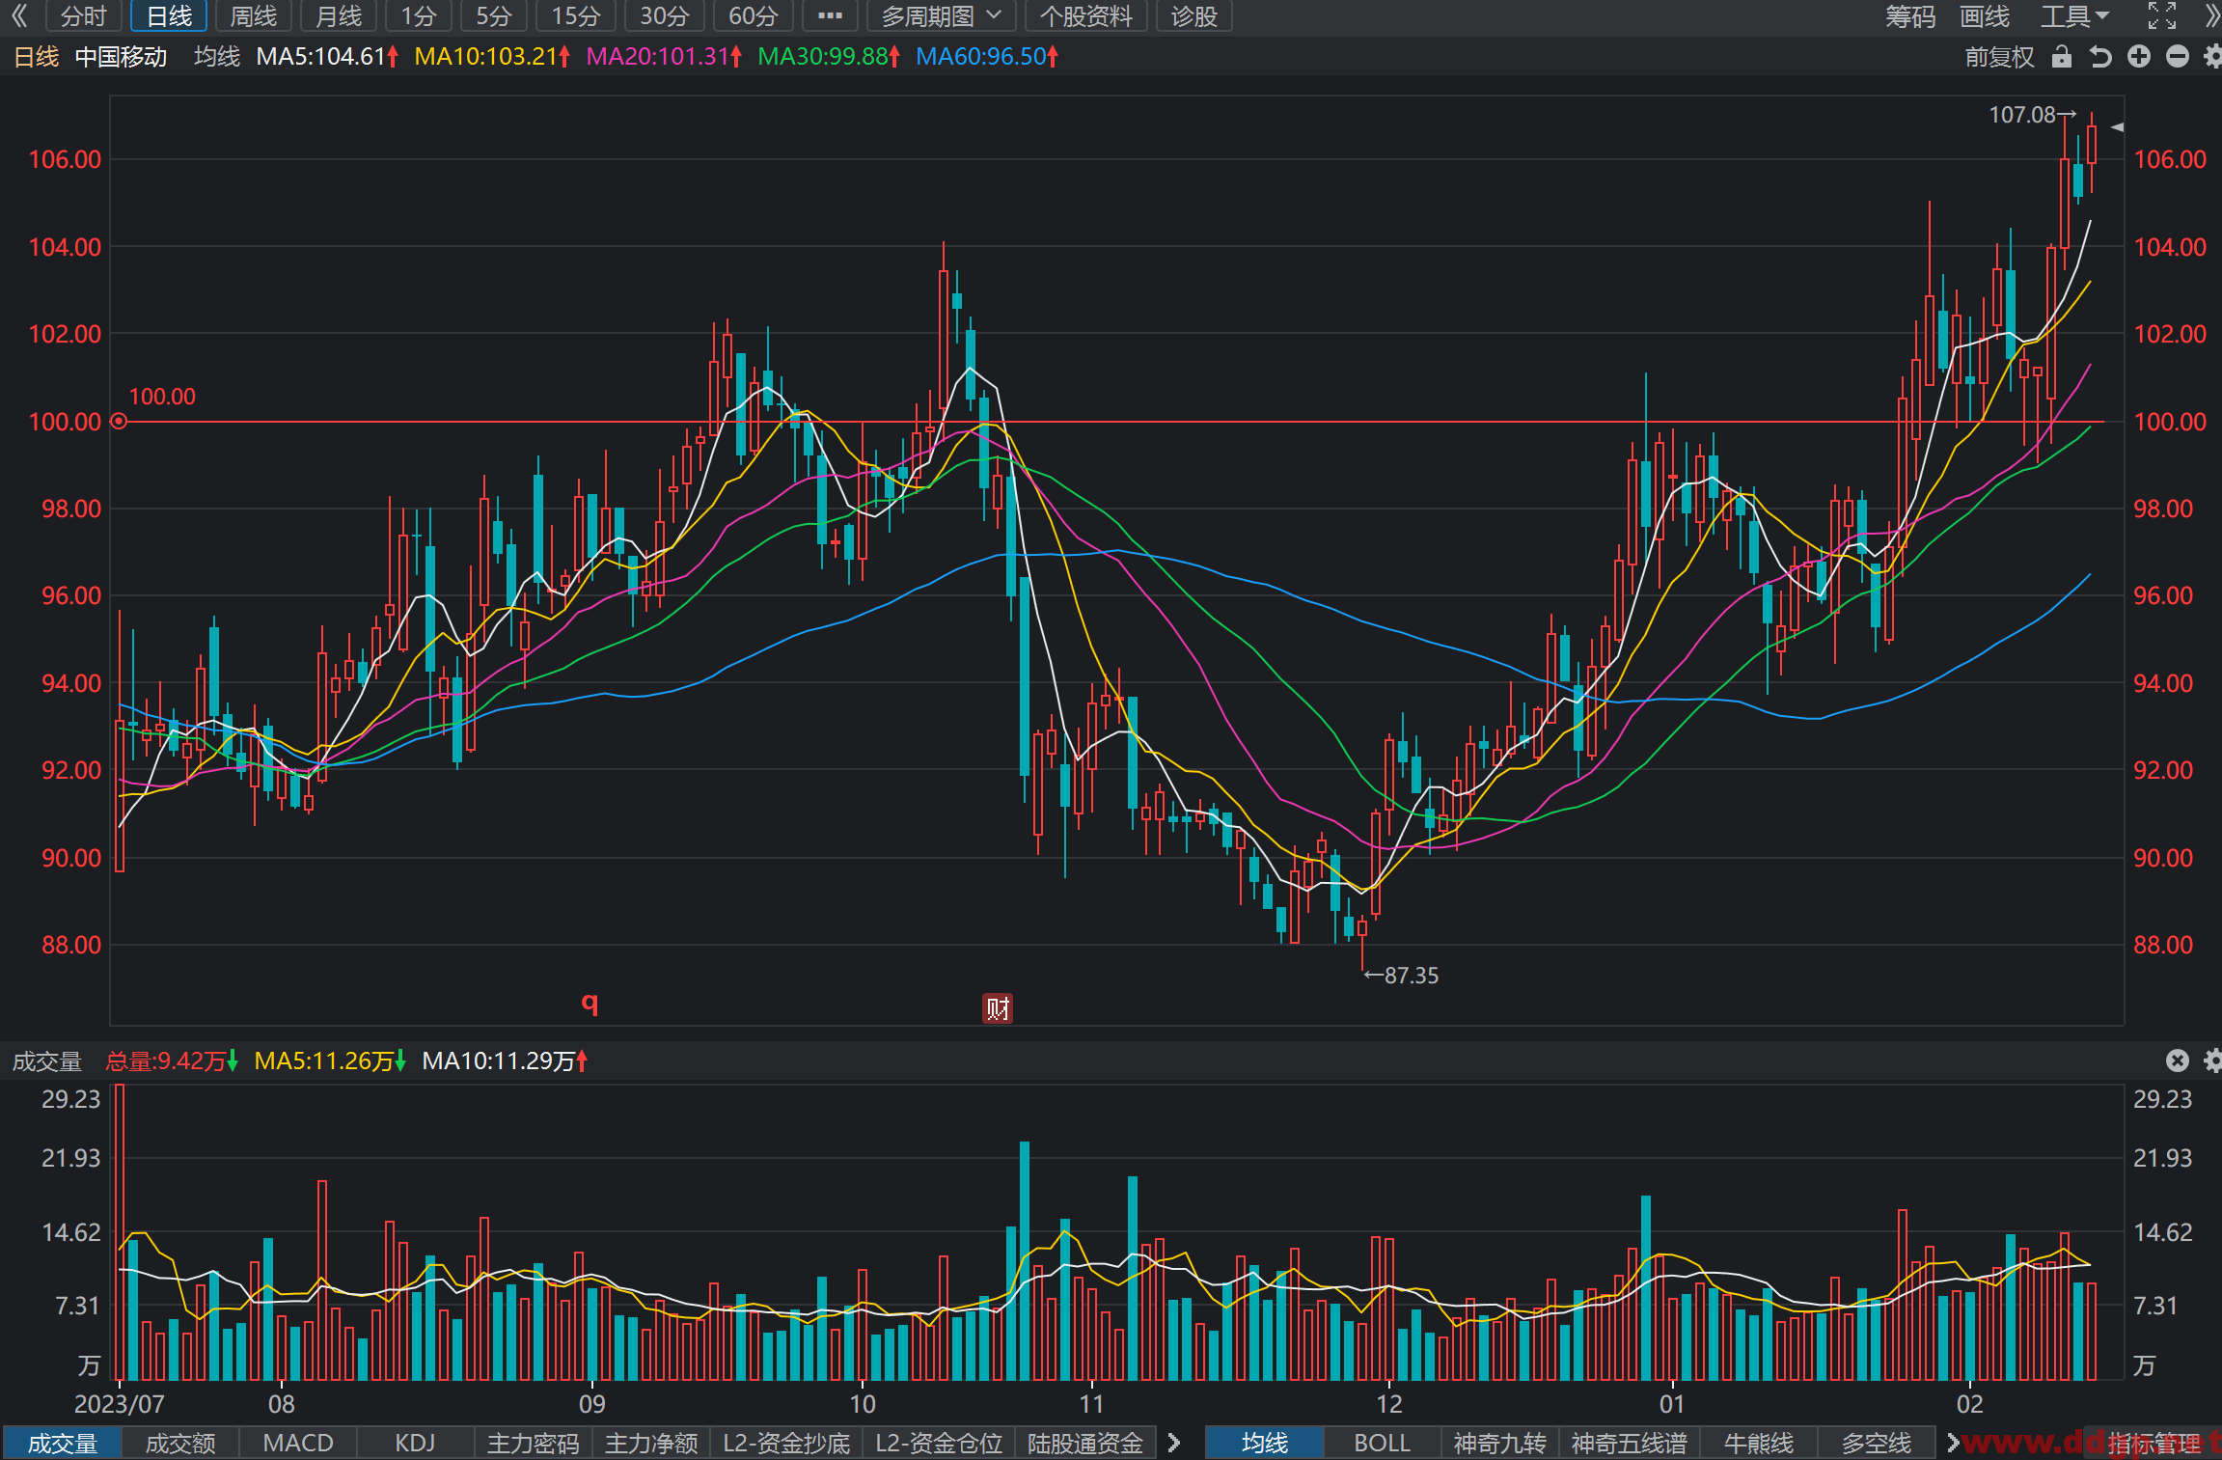This screenshot has height=1460, width=2222.
Task: Click the volume MA10:11.29万 label
Action: 505,1061
